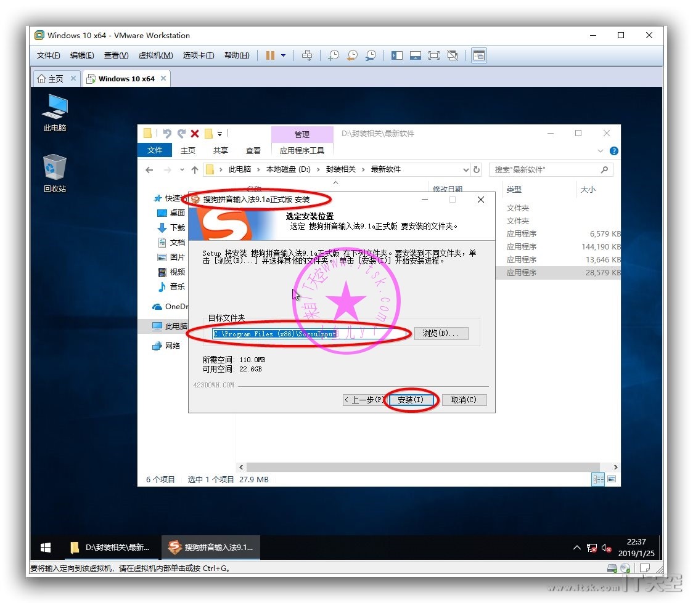Viewport: 693px width, 603px height.
Task: Expand the Explorer quick access toolbar dropdown
Action: click(x=219, y=134)
